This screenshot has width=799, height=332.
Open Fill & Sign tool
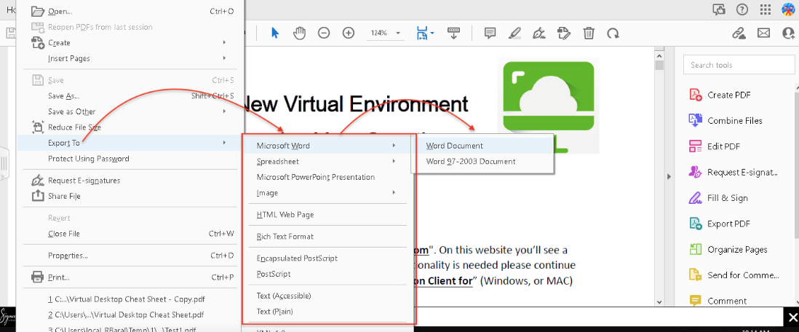pyautogui.click(x=727, y=198)
